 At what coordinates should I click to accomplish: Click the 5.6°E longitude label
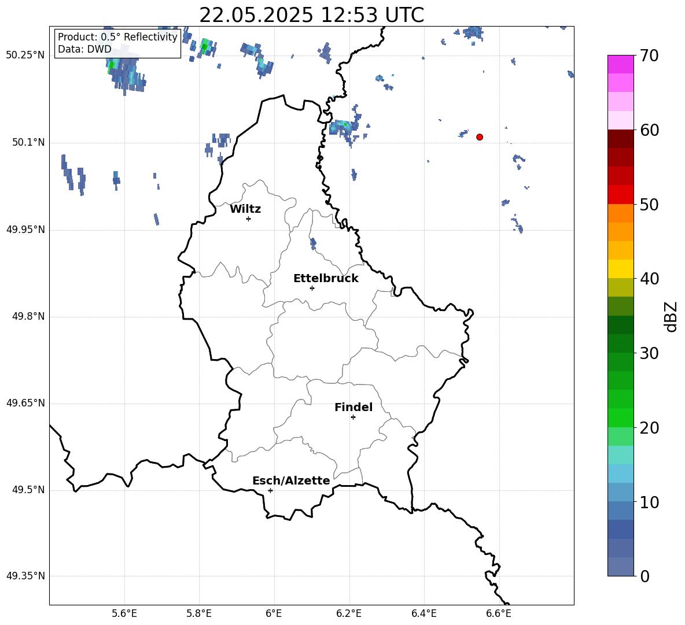point(124,613)
